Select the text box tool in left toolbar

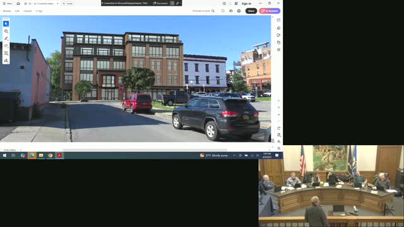click(x=6, y=53)
